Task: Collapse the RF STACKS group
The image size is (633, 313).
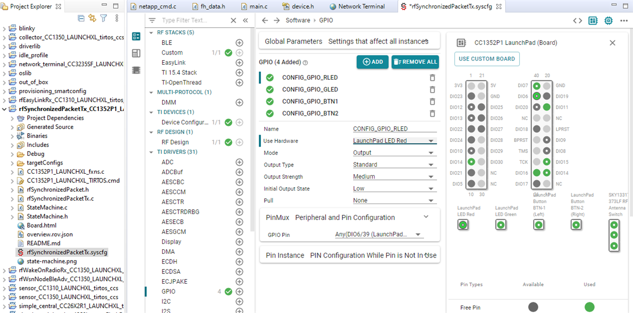Action: click(152, 32)
